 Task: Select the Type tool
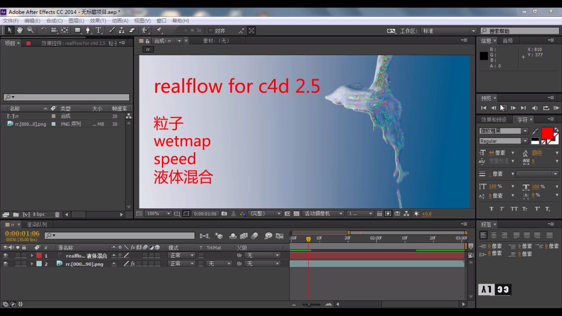(98, 30)
